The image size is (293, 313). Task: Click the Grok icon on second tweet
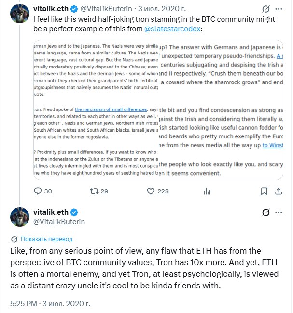click(266, 212)
